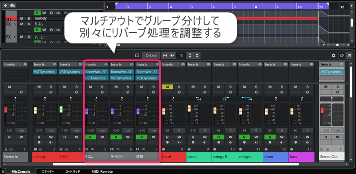The height and width of the screenshot is (174, 356).
Task: Bypass inserts on the melody channel
Action: click(x=55, y=65)
